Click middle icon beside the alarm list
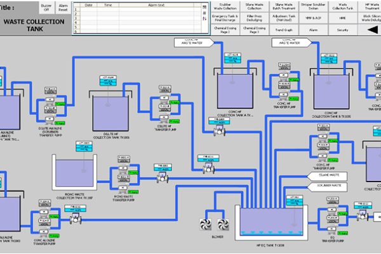The image size is (381, 254). point(204,13)
